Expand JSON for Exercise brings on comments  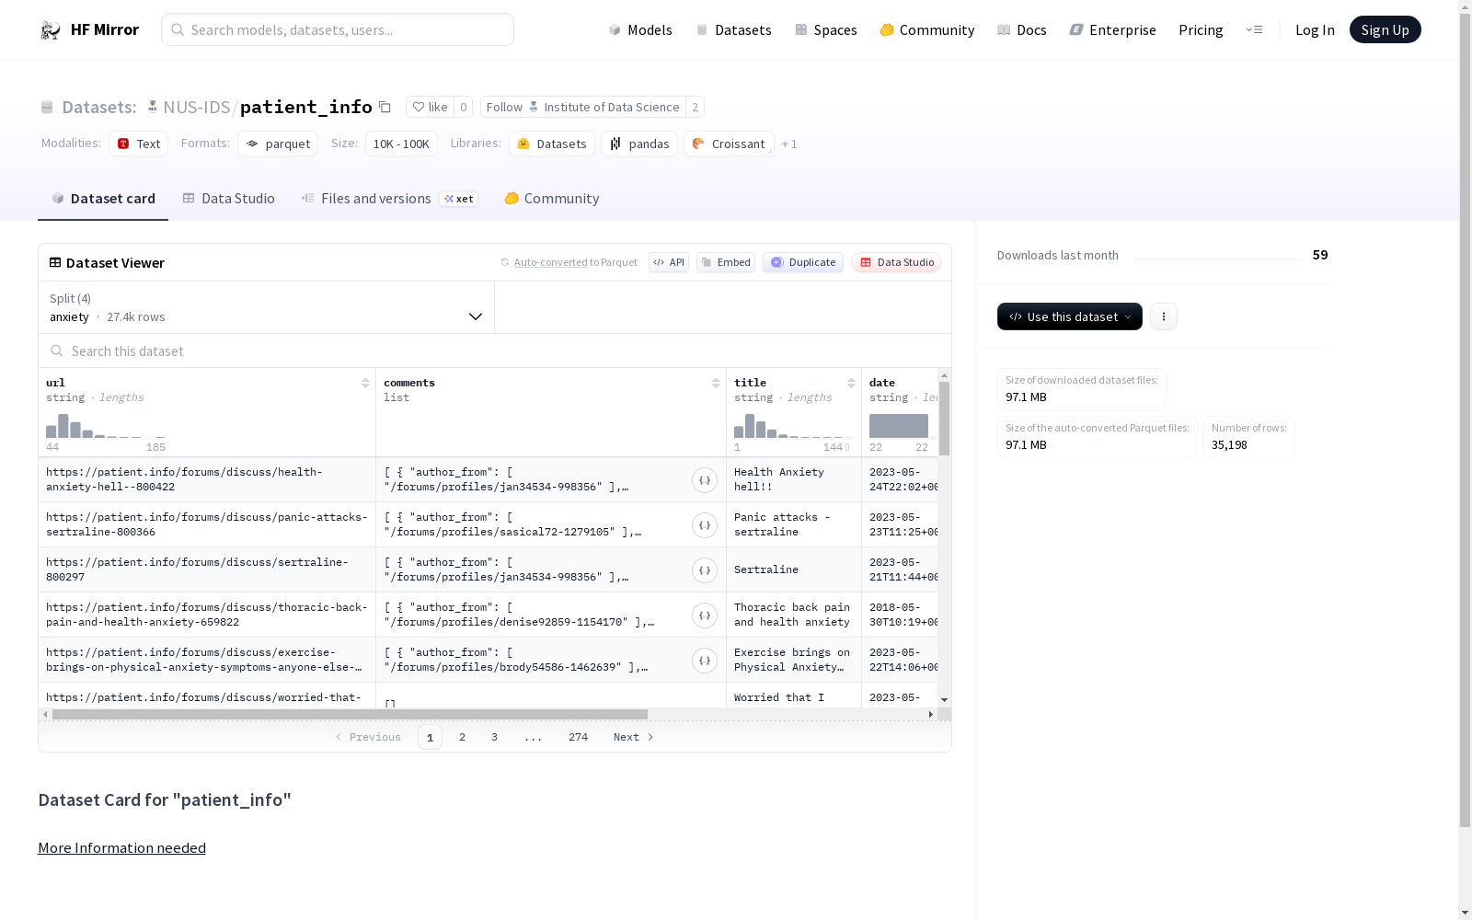coord(705,661)
